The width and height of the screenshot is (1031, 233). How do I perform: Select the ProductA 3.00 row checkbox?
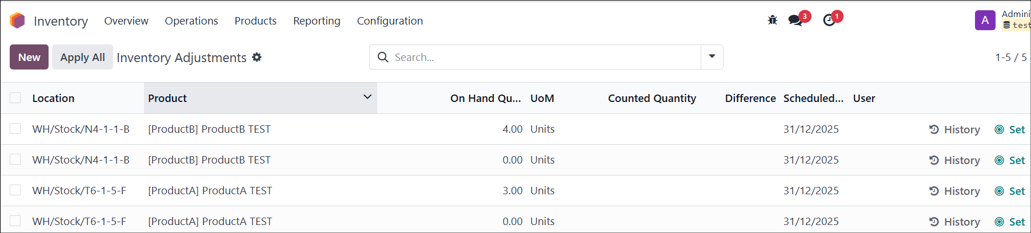(15, 190)
